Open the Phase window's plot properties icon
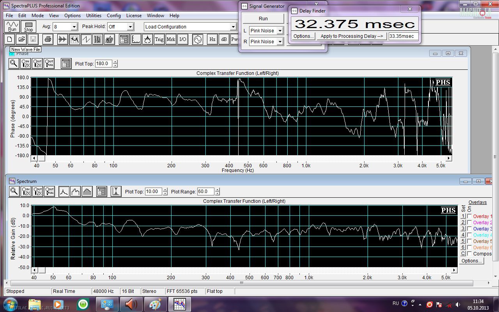Image resolution: width=499 pixels, height=312 pixels. click(x=66, y=64)
